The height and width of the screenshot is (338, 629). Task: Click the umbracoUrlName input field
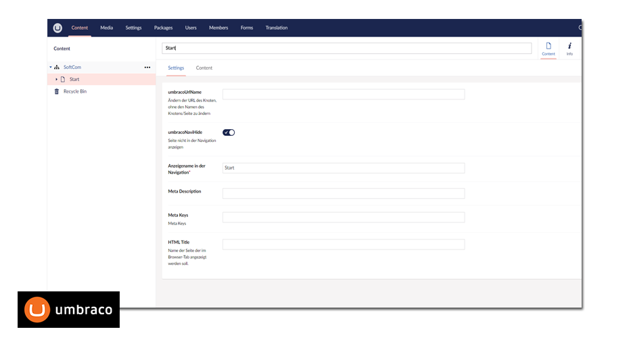[x=344, y=94]
